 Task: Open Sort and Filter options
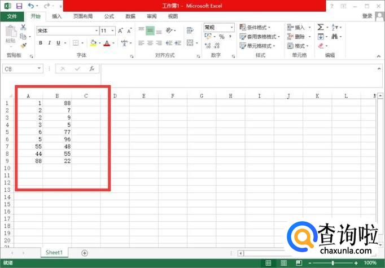[x=335, y=27]
